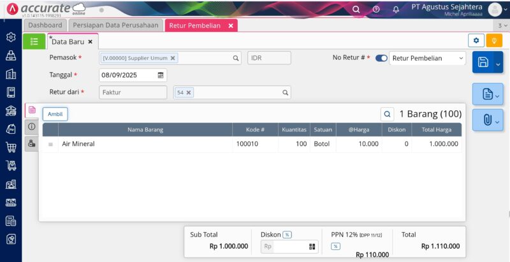
Task: Click the save disk icon button
Action: pyautogui.click(x=483, y=62)
